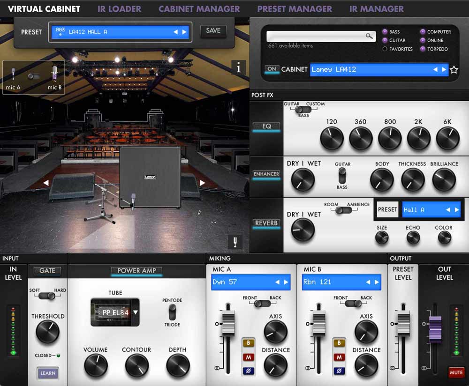Toggle the Computer source filter
The width and height of the screenshot is (469, 386).
tap(423, 32)
